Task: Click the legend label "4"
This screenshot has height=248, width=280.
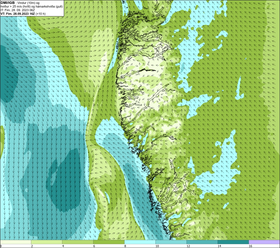Action: coord(63,246)
